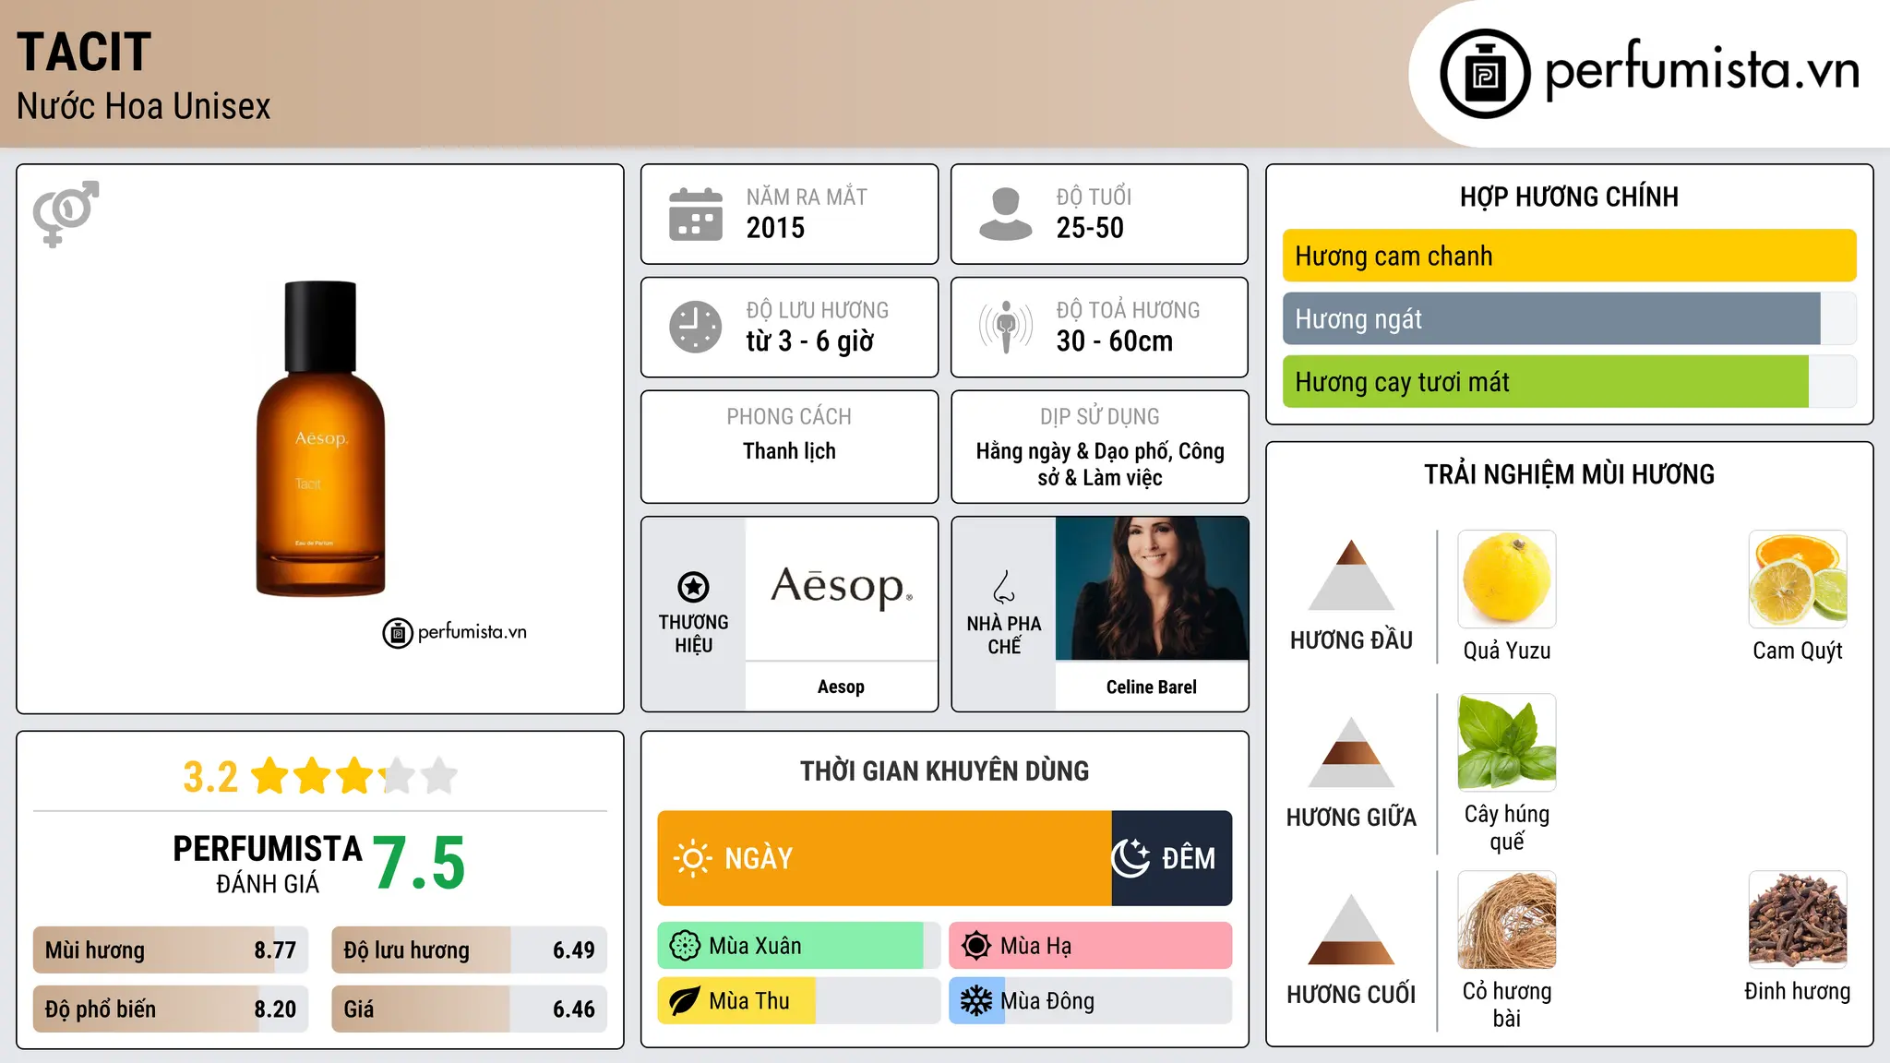
Task: Open the Cỏ hương bài note image
Action: [x=1507, y=920]
